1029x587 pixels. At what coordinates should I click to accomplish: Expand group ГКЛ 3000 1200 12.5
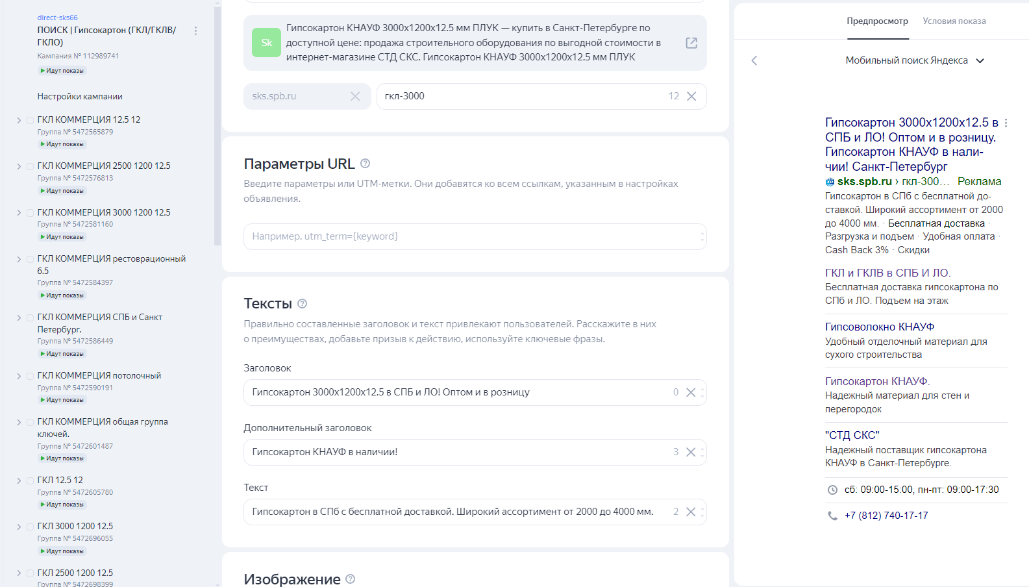click(x=19, y=527)
